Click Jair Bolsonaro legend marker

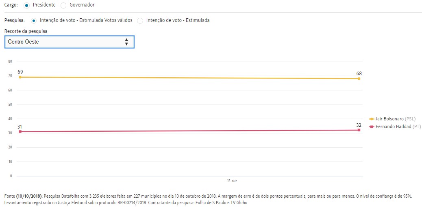tap(371, 119)
